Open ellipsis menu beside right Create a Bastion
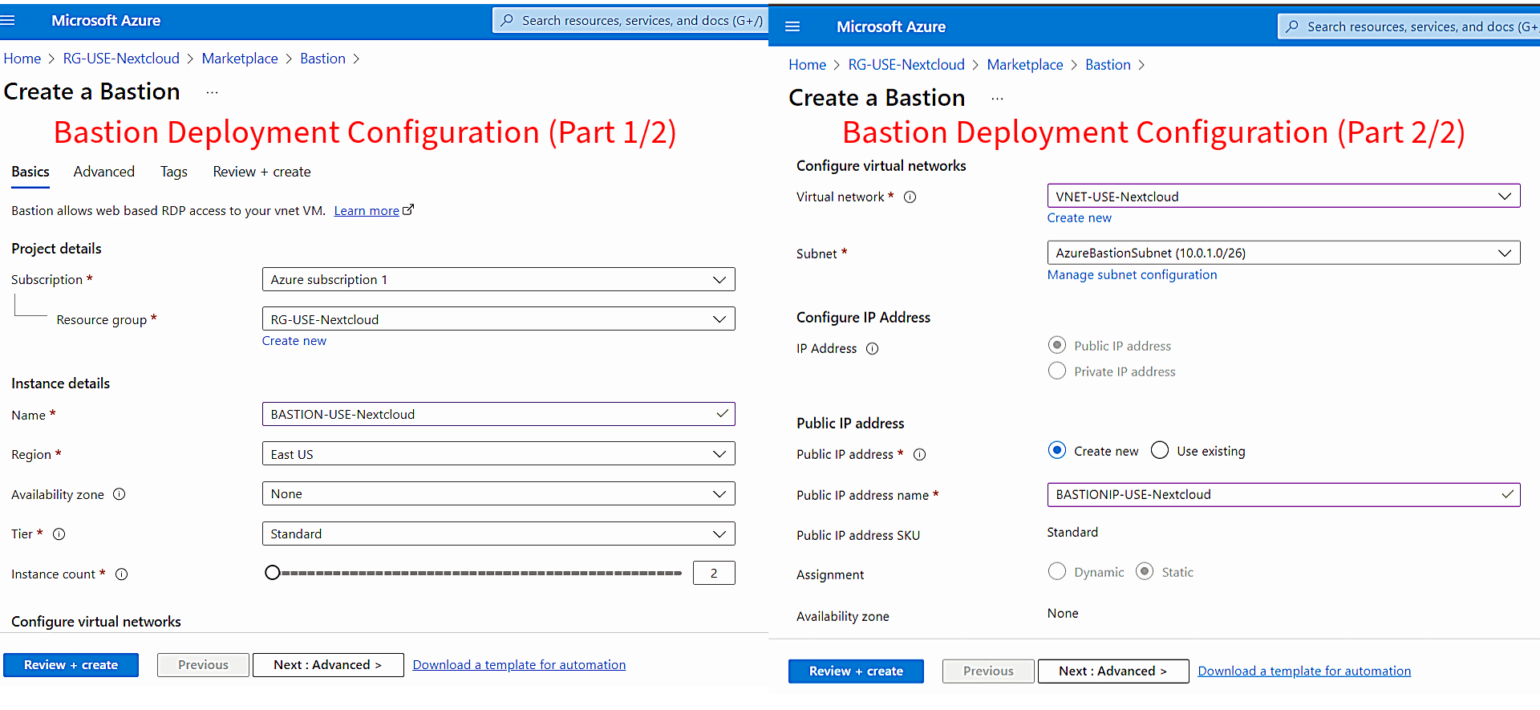Image resolution: width=1540 pixels, height=710 pixels. pos(997,99)
